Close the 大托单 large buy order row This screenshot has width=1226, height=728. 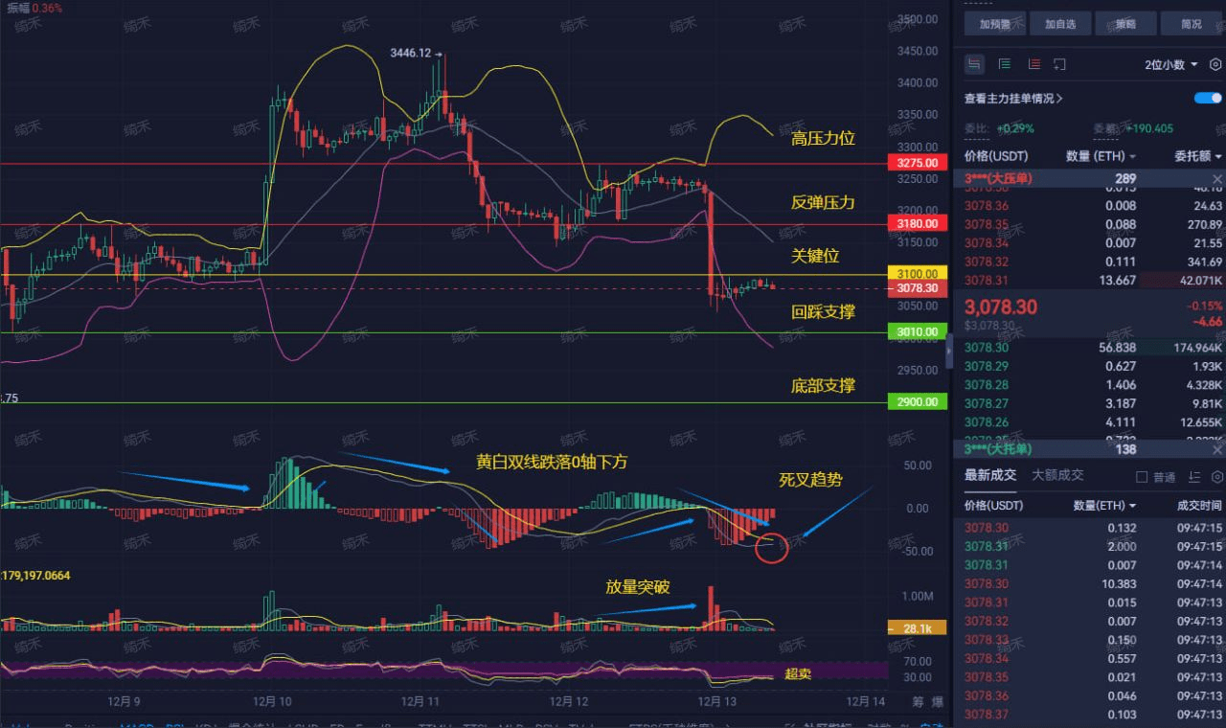[x=1217, y=449]
